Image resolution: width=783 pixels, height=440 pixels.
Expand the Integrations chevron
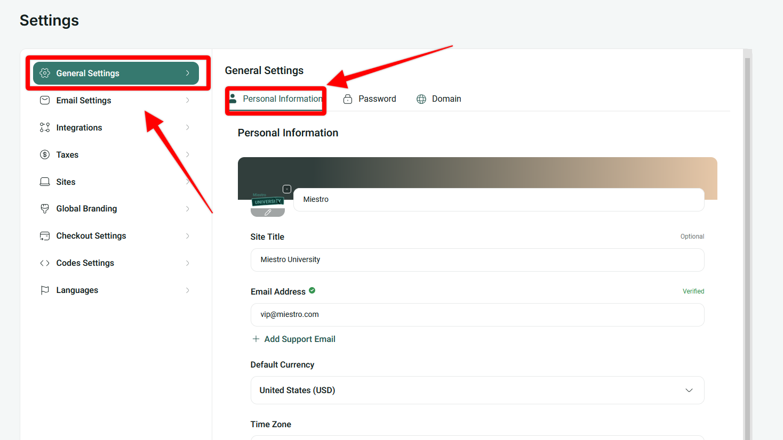[x=188, y=127]
